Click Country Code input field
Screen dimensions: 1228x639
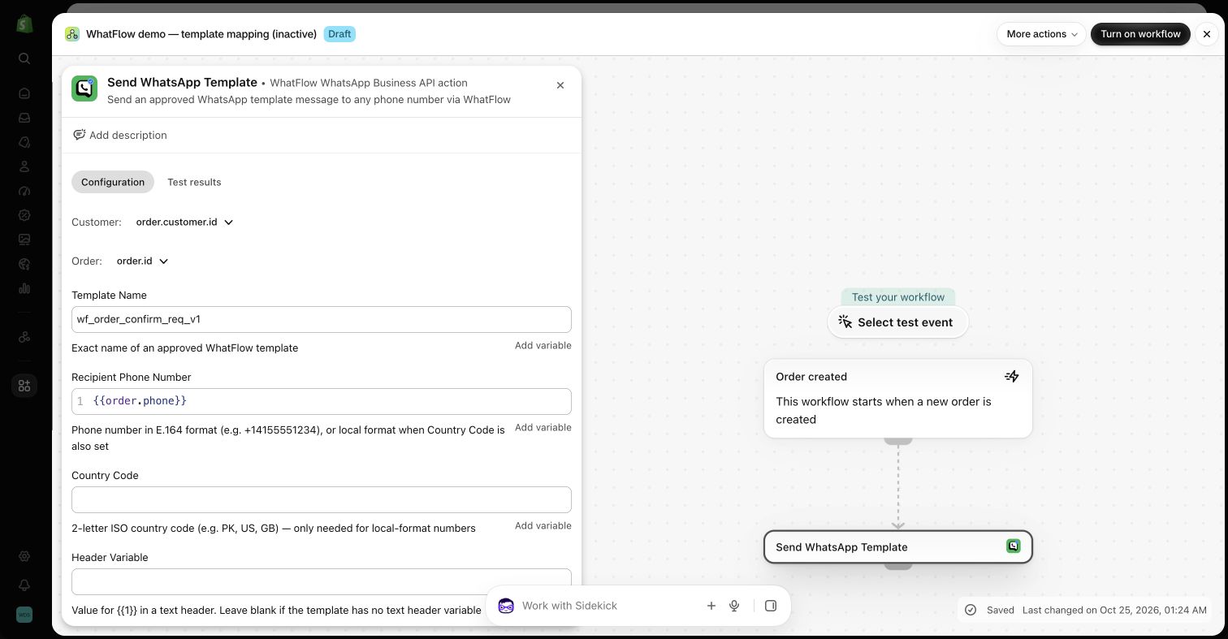click(322, 499)
